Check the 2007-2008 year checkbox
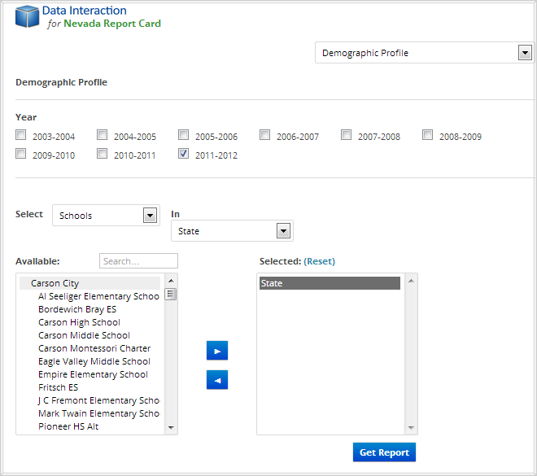 (x=347, y=135)
